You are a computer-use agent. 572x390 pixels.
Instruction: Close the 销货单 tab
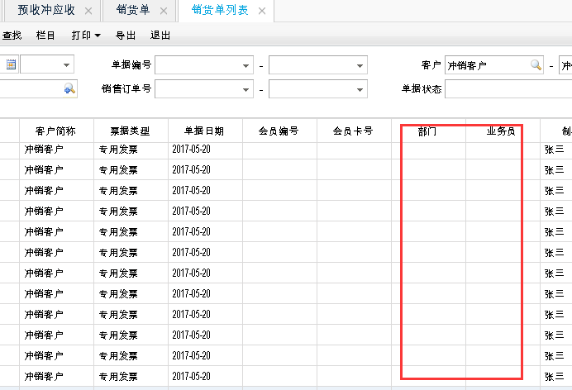click(x=164, y=12)
